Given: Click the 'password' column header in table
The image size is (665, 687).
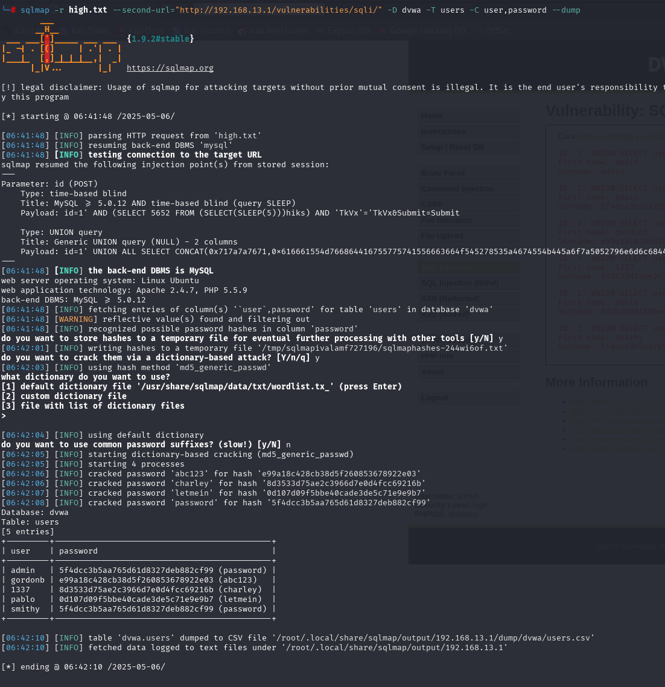Looking at the screenshot, I should pos(78,551).
